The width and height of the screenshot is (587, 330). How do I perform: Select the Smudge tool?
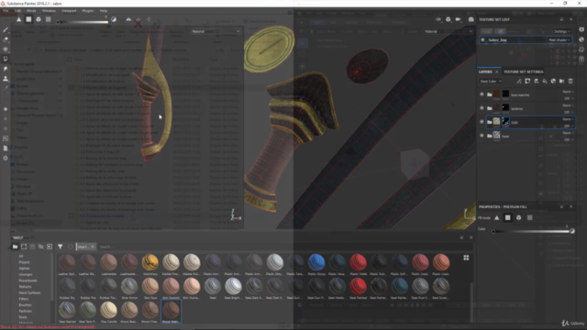click(6, 69)
